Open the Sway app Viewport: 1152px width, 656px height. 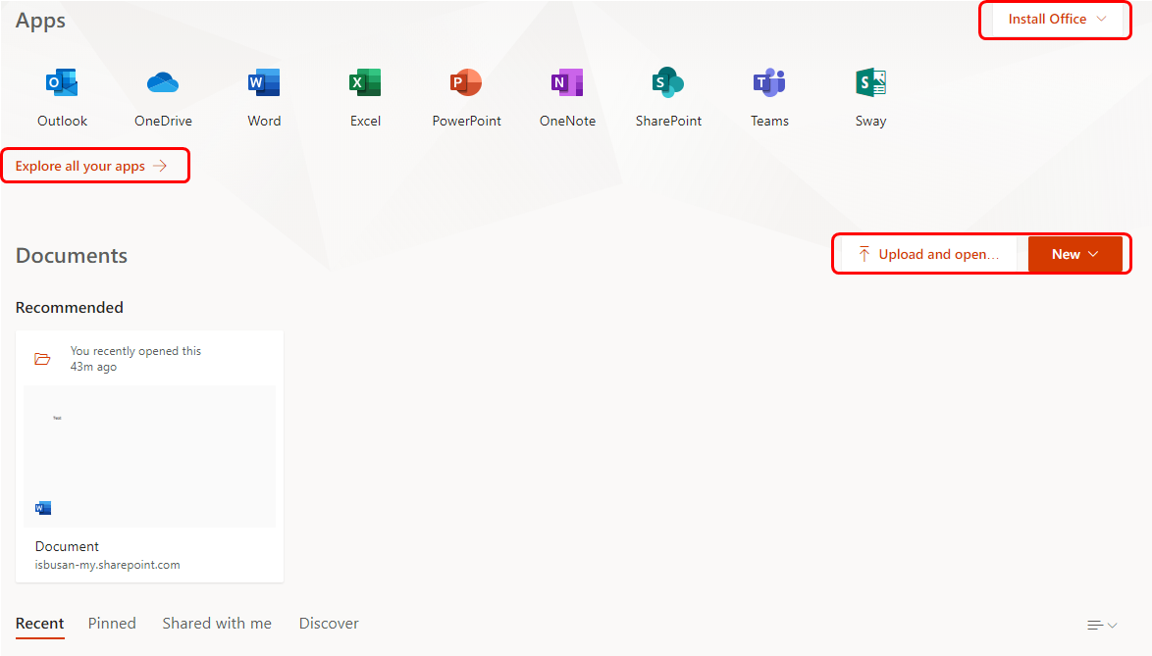pyautogui.click(x=870, y=98)
